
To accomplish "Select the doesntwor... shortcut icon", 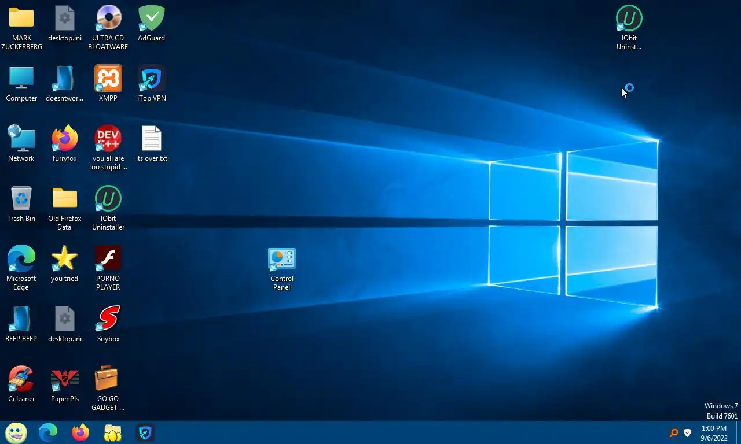I will (x=64, y=79).
